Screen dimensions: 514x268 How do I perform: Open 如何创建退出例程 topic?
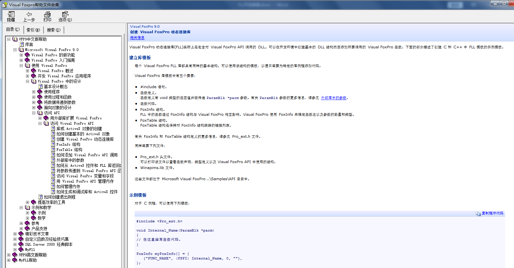point(60,197)
